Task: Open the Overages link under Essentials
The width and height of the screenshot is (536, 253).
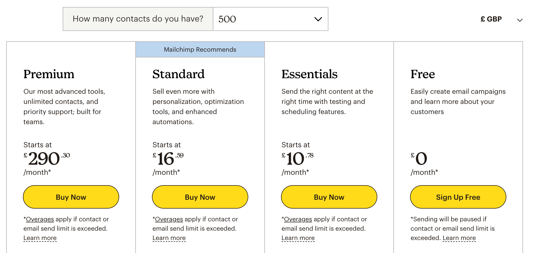Action: pos(298,219)
